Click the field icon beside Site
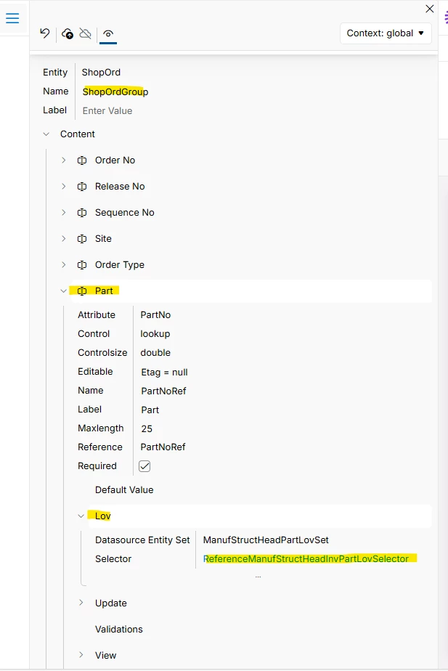 [x=82, y=239]
